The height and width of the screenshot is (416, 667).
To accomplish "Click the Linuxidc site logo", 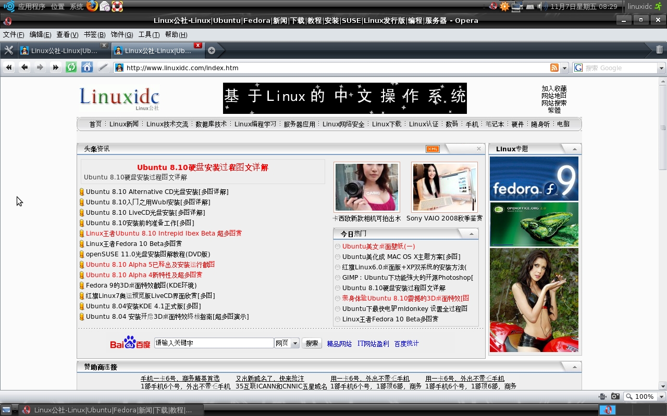I will [x=119, y=98].
